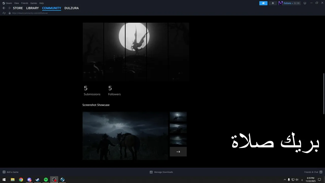Open the first small moonlit screenshot thumbnail
The width and height of the screenshot is (325, 183).
[178, 117]
